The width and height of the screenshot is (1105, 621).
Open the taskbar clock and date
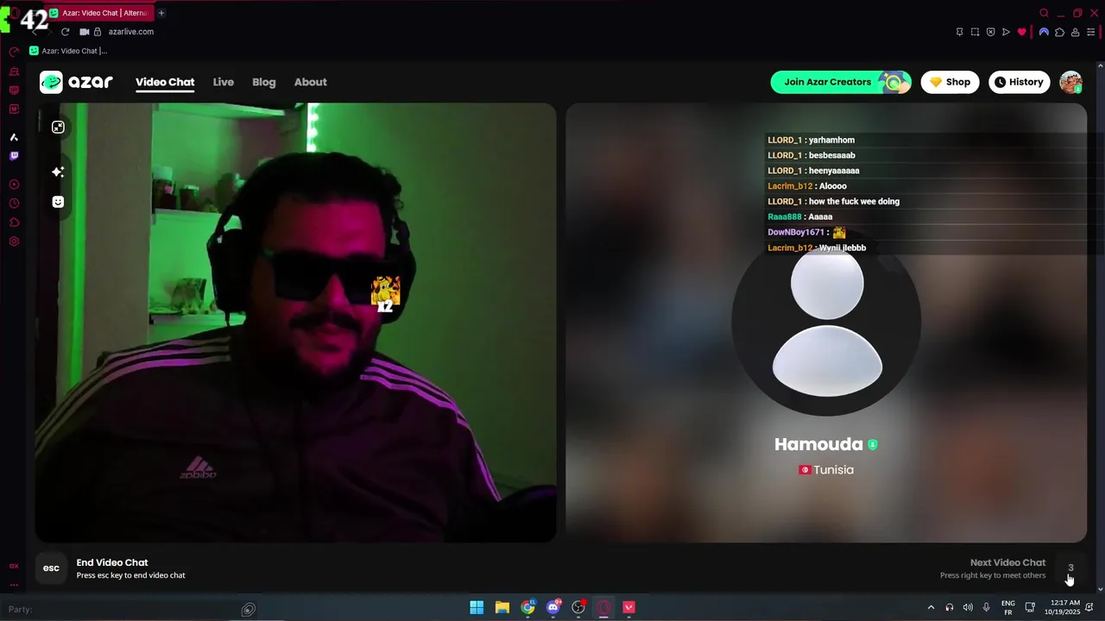(x=1062, y=607)
